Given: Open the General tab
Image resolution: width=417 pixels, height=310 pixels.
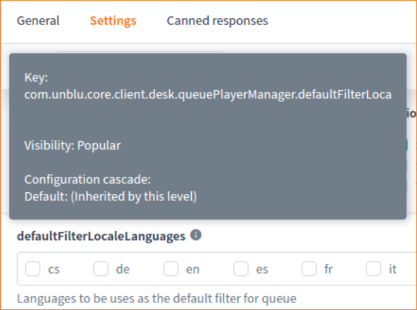Looking at the screenshot, I should coord(38,21).
